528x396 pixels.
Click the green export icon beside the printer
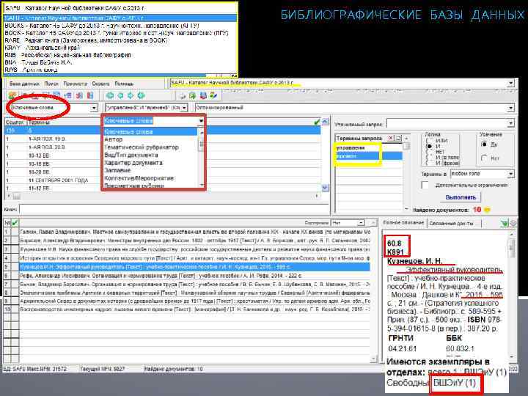(x=192, y=96)
